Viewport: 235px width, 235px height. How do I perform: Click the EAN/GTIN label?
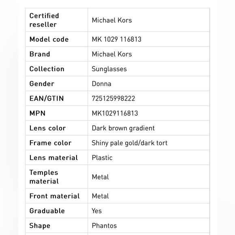click(x=47, y=98)
